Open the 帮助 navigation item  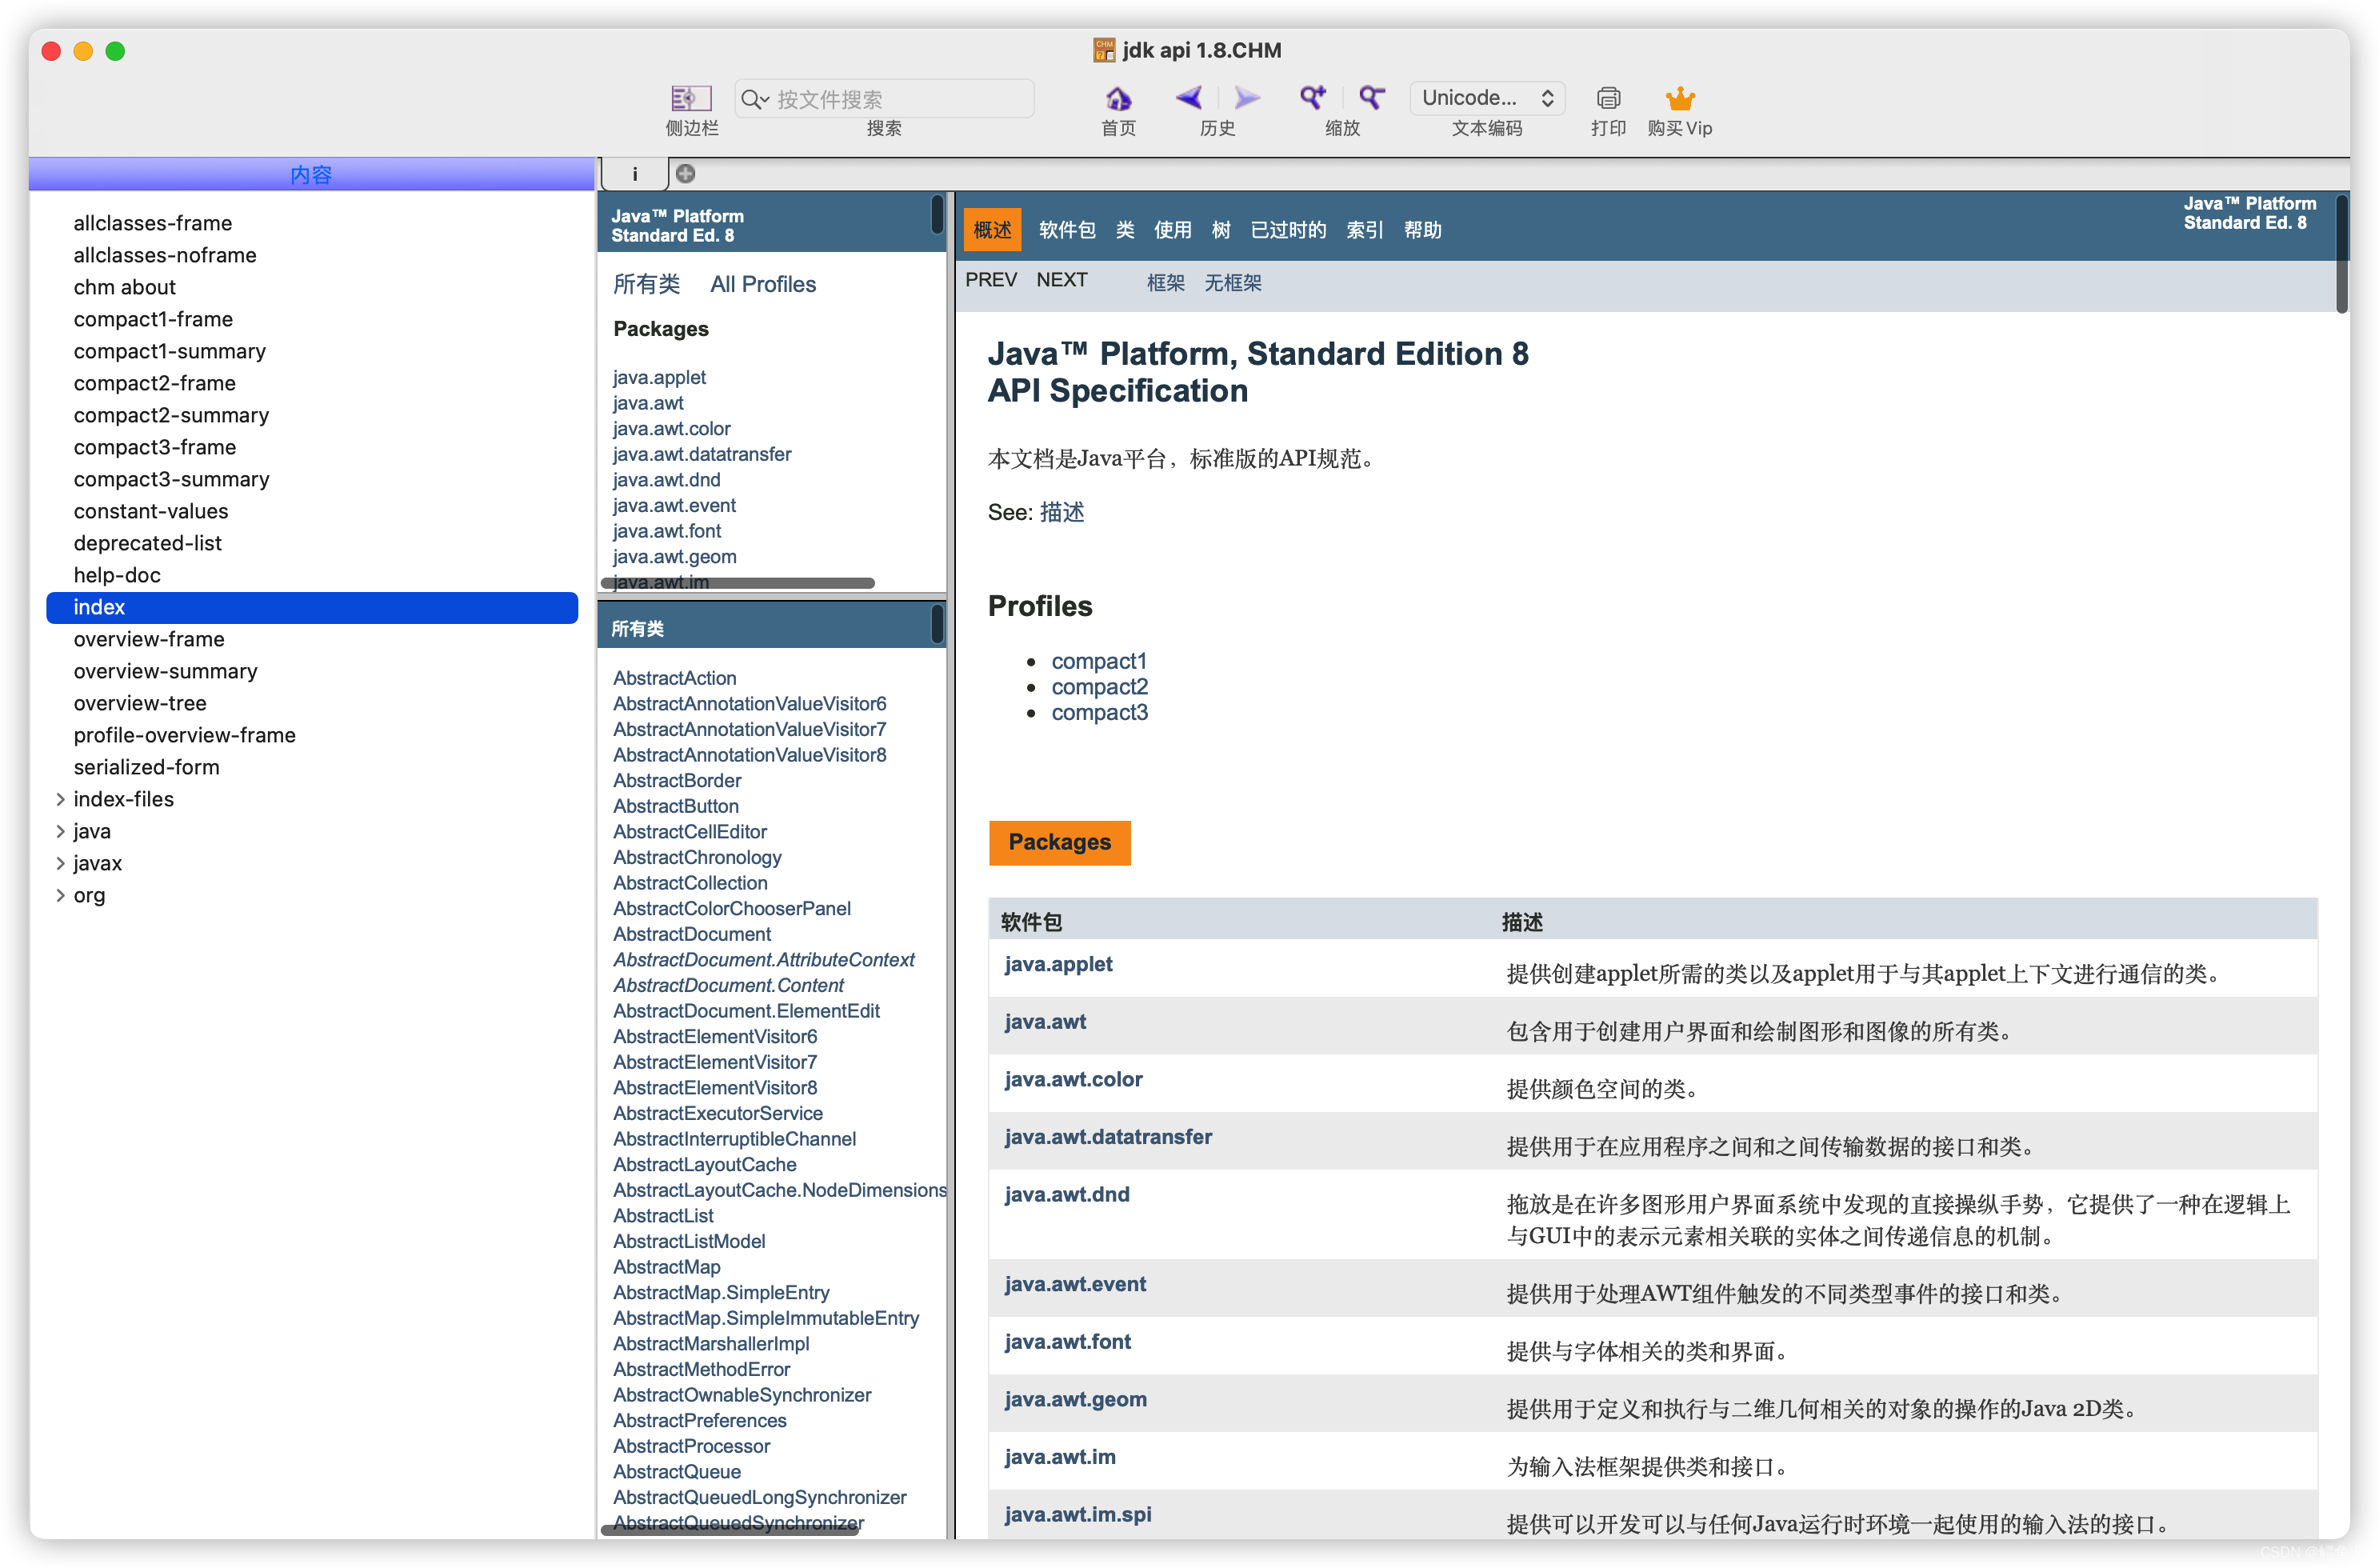click(1422, 230)
